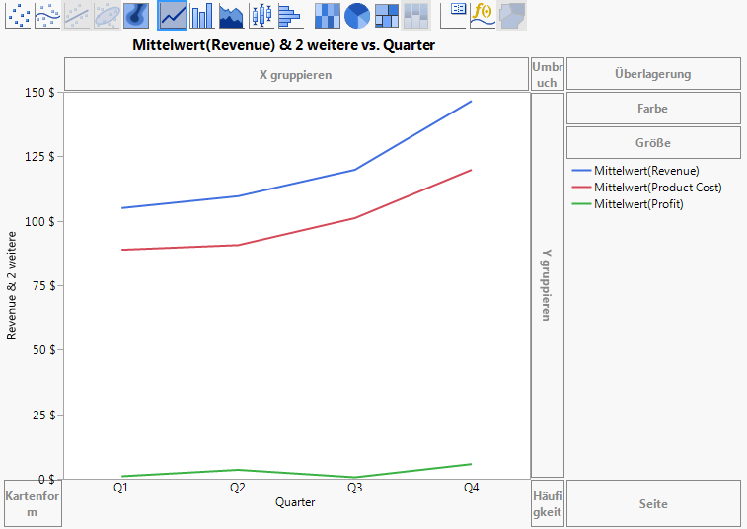Select the Formula element icon

click(483, 15)
